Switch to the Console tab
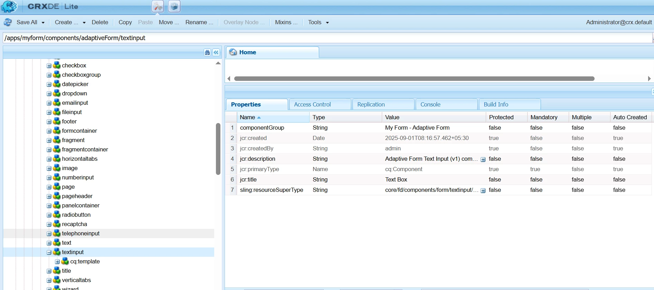This screenshot has height=290, width=654. 447,104
